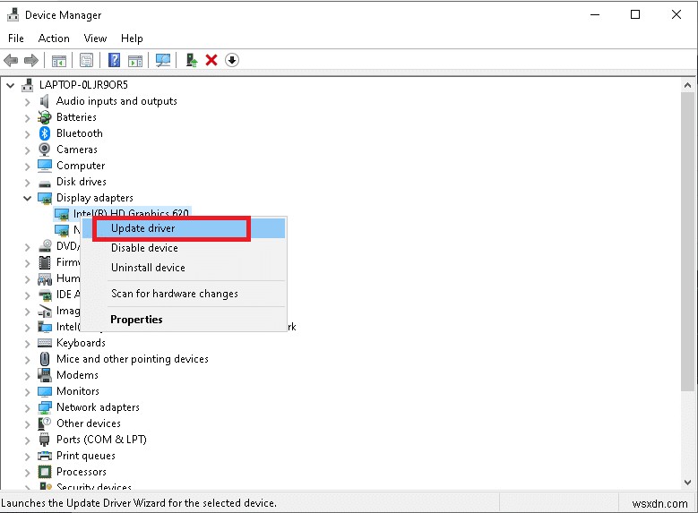Click the Bluetooth category icon
698x513 pixels.
coord(45,133)
